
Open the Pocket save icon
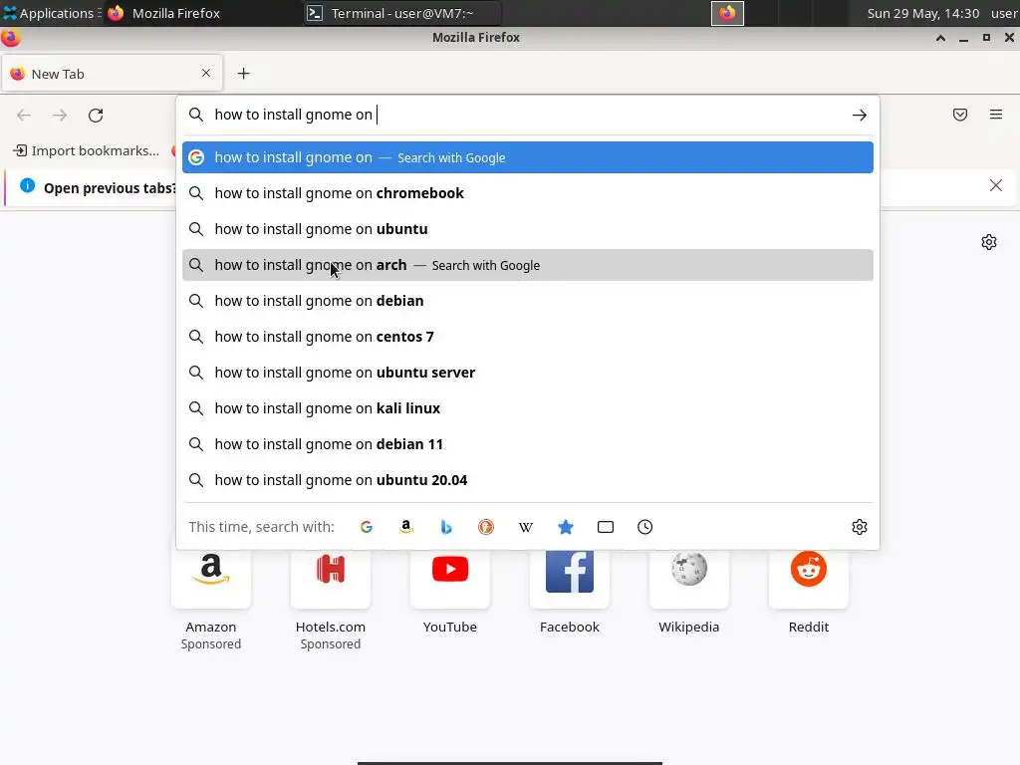click(960, 116)
